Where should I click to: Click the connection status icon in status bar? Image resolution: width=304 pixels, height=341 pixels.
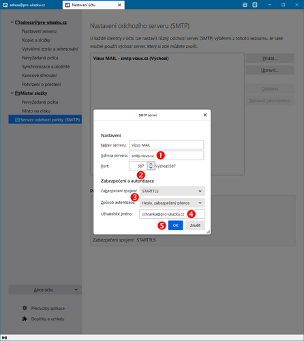click(x=4, y=338)
